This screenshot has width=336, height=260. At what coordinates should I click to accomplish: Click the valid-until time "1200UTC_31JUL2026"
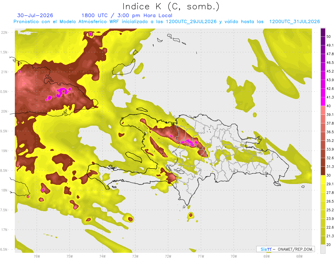(x=295, y=22)
